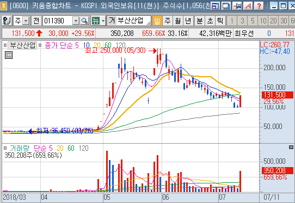Image resolution: width=295 pixels, height=203 pixels.
Task: Click volume 350,208 in info bar
Action: point(122,34)
